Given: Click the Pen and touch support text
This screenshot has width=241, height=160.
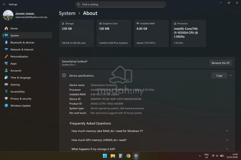Looking at the screenshot, I should point(116,113).
